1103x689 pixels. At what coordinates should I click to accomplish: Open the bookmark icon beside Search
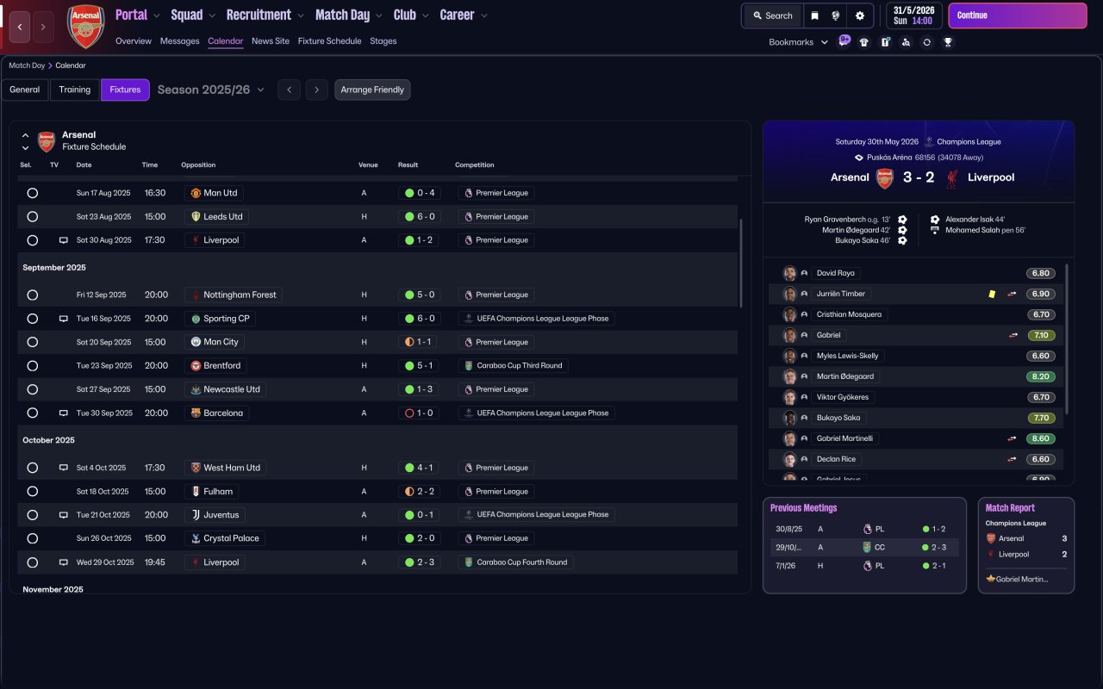pos(814,16)
